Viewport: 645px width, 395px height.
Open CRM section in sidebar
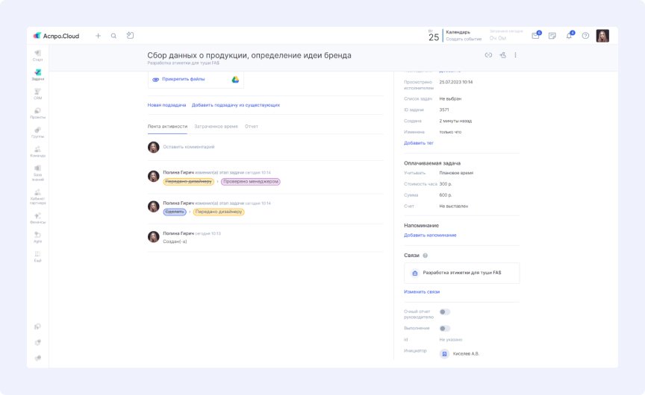tap(37, 94)
